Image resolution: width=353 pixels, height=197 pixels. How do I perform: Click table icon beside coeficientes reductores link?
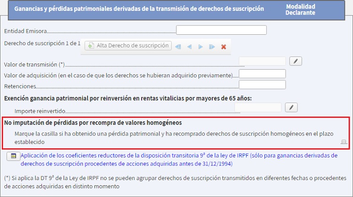click(x=14, y=156)
